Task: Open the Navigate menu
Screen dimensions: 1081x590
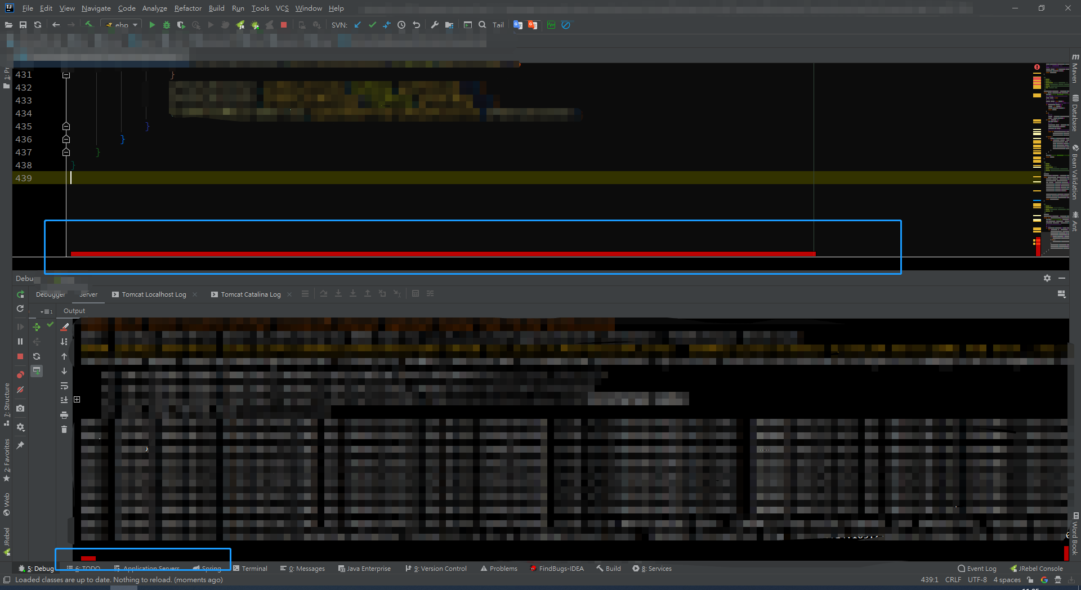Action: click(96, 8)
